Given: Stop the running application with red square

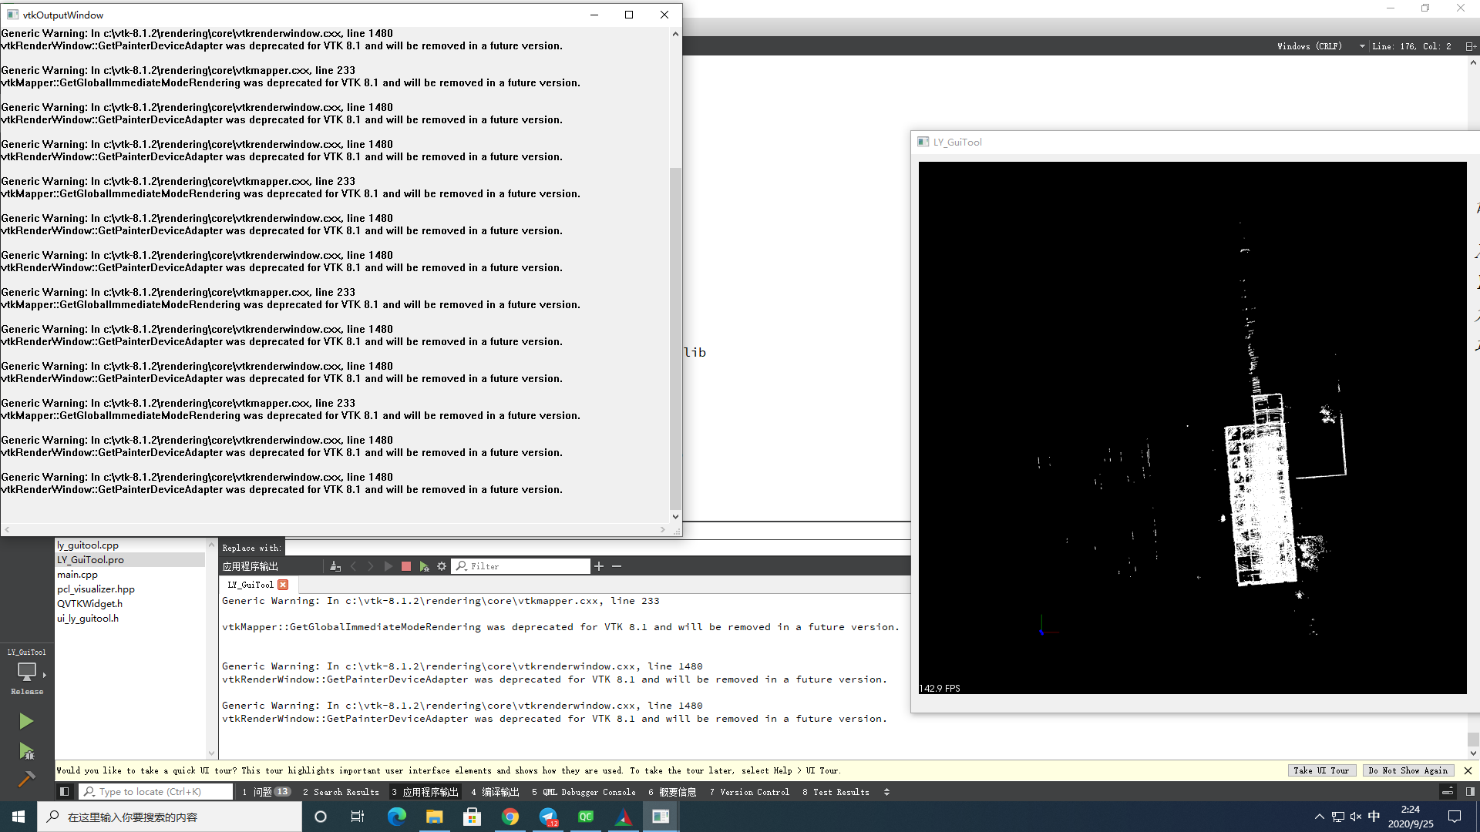Looking at the screenshot, I should coord(406,565).
